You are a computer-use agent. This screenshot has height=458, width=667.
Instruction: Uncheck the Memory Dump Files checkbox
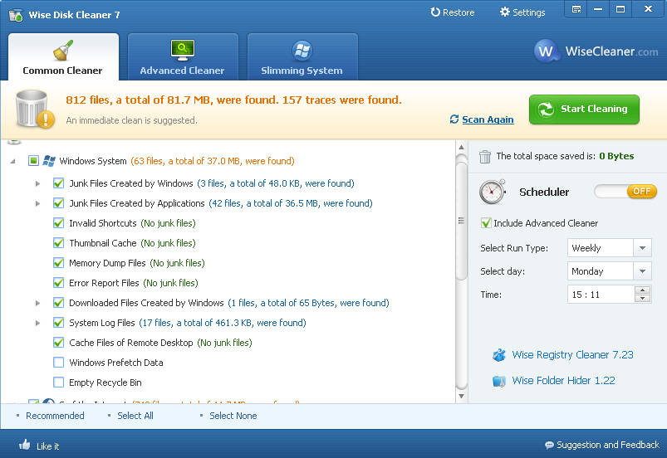59,263
